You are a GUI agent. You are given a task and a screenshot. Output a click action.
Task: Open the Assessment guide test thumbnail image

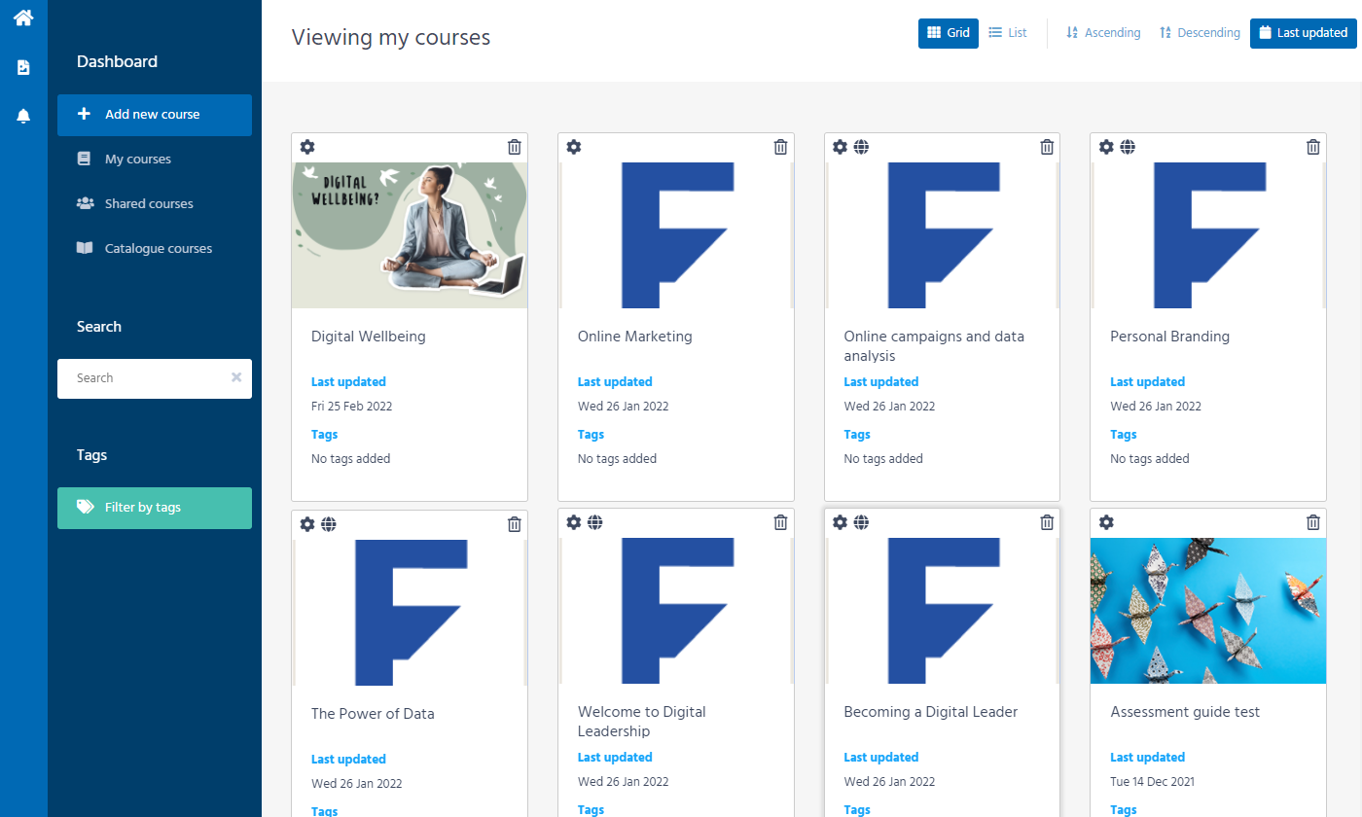[1207, 611]
